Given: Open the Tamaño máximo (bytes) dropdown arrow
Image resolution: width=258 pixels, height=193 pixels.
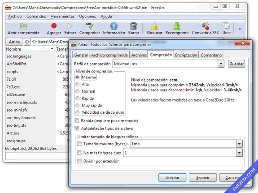Looking at the screenshot, I should [239, 144].
